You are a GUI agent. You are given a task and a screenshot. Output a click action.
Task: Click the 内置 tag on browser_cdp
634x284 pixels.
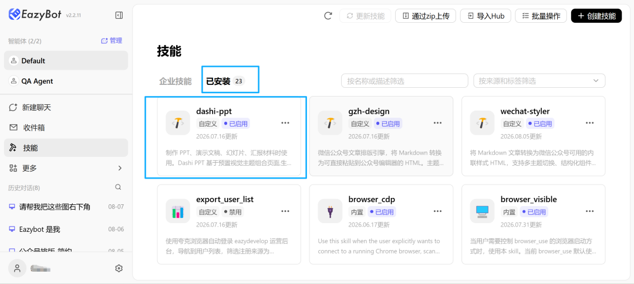point(358,212)
